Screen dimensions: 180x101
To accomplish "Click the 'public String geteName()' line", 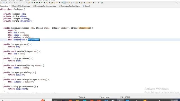I will tap(18, 58).
